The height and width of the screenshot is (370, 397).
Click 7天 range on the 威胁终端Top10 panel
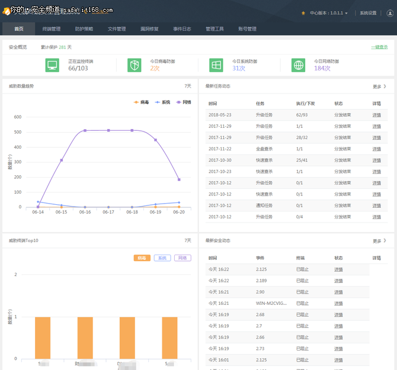(188, 240)
